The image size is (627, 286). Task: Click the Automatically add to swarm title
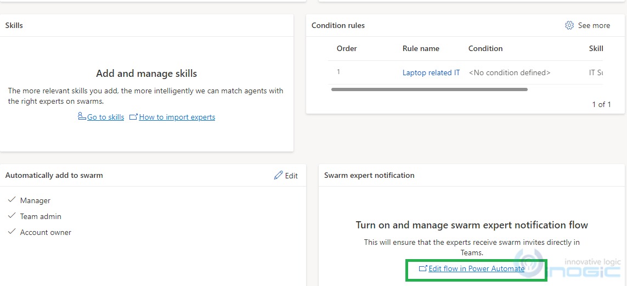(x=54, y=176)
